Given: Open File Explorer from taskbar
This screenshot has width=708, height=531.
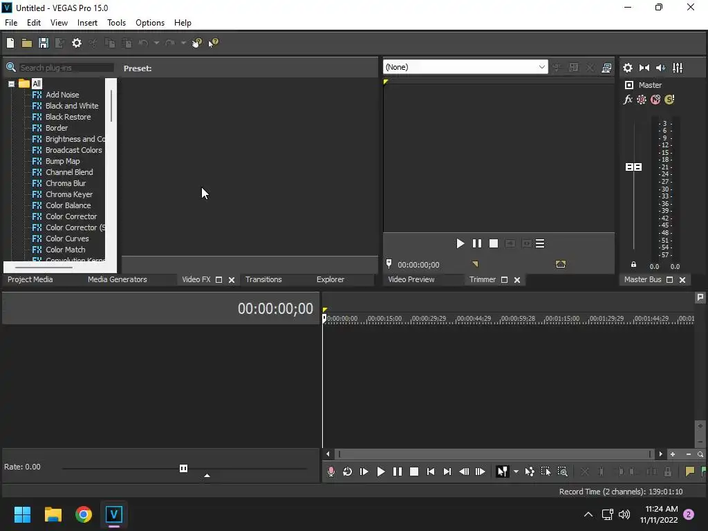Looking at the screenshot, I should pos(53,514).
